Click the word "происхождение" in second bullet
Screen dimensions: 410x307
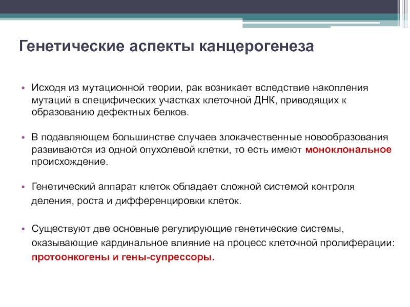70,162
